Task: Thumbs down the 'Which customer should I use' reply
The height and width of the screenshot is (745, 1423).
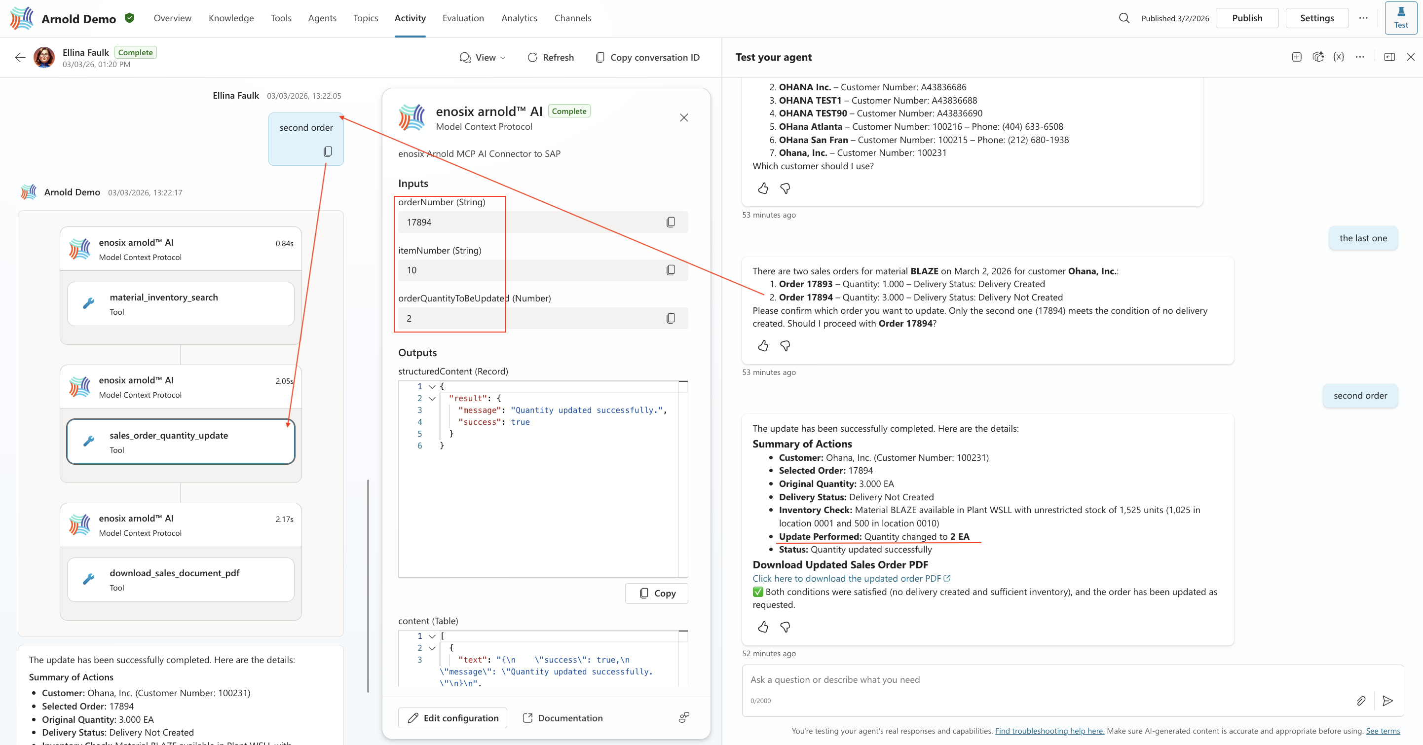Action: tap(785, 189)
